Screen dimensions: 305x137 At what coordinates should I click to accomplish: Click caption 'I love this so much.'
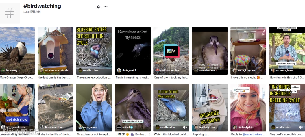[x=244, y=77]
